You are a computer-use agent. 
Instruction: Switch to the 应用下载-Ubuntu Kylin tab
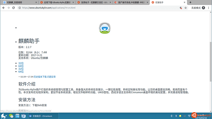coord(57,2)
